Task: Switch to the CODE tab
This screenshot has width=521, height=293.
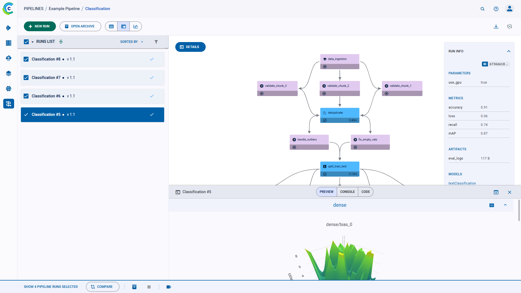Action: (366, 192)
